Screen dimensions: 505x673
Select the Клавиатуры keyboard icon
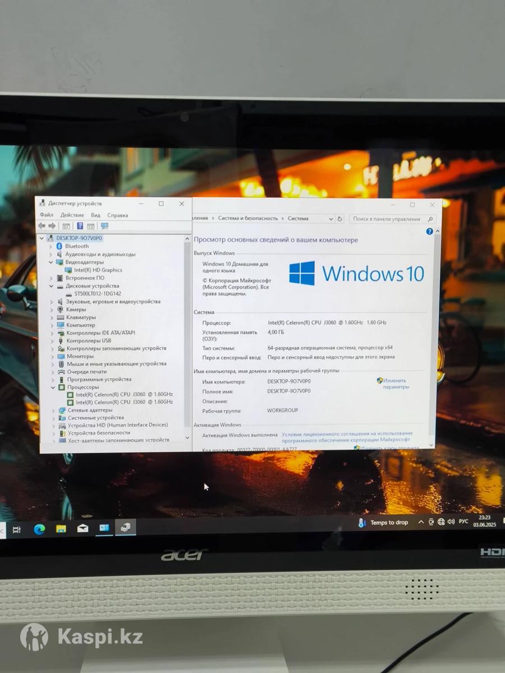[60, 317]
